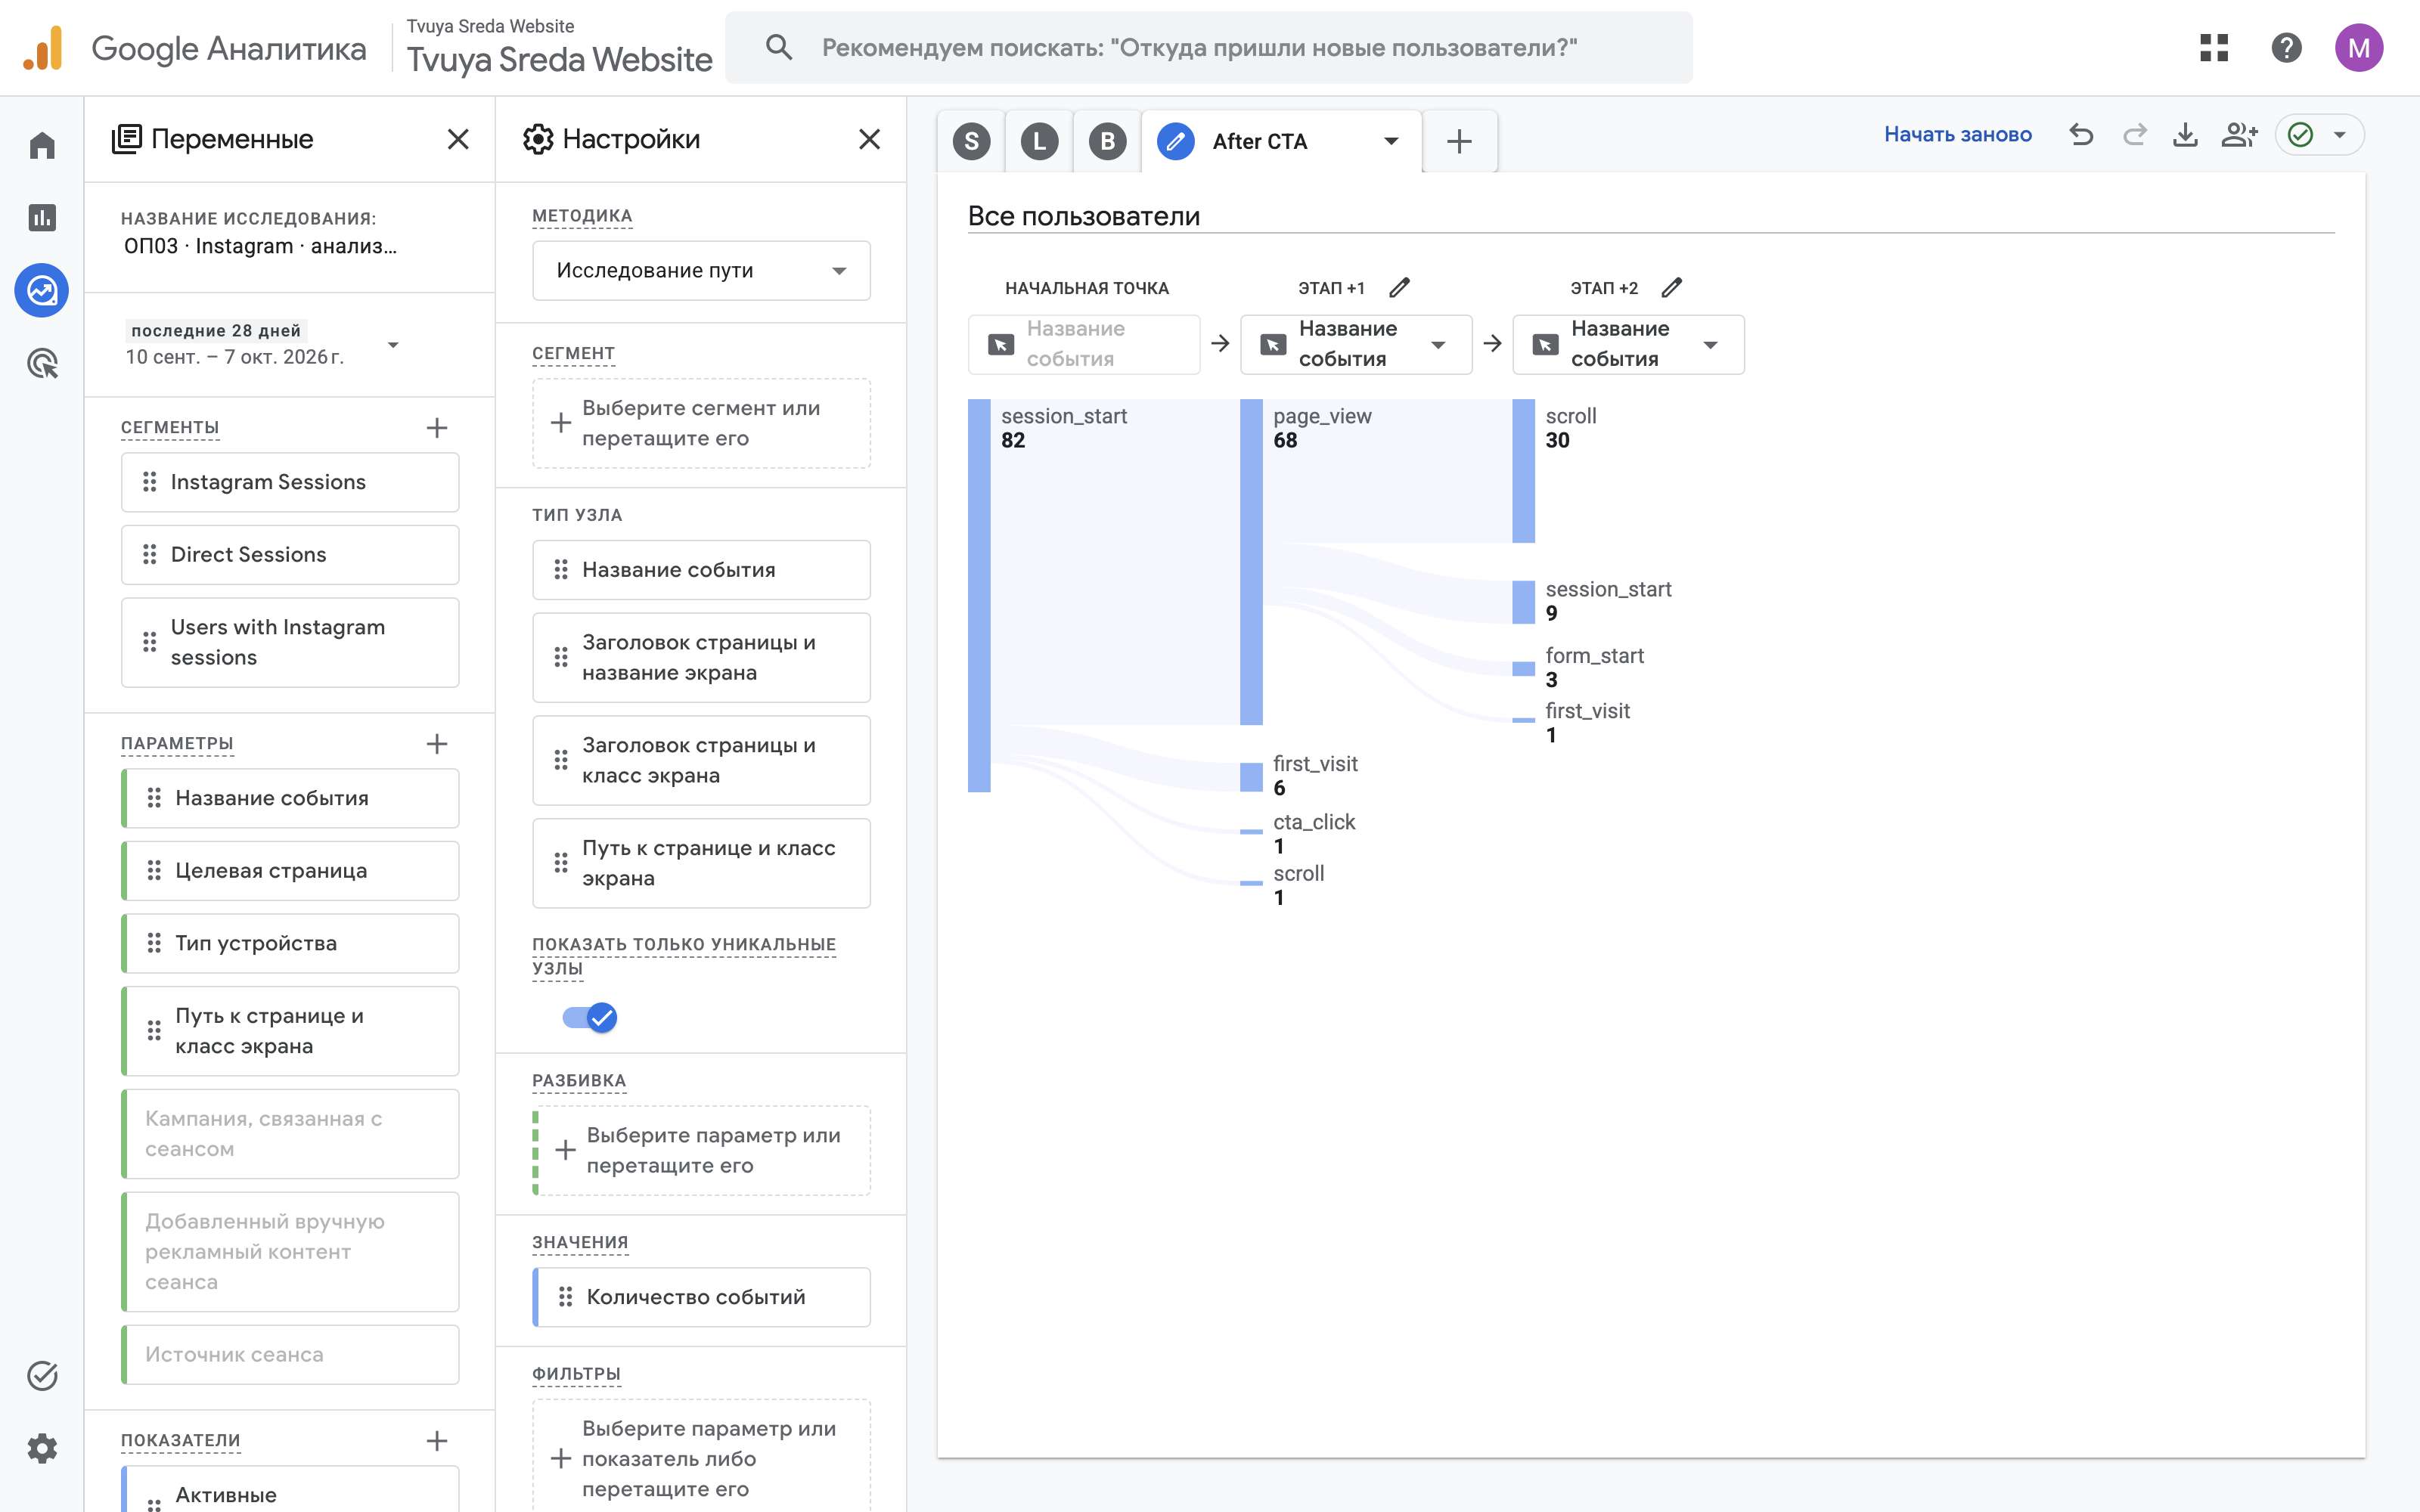The width and height of the screenshot is (2420, 1512).
Task: Open ЭТАП +1 Название события dropdown
Action: [x=1356, y=344]
